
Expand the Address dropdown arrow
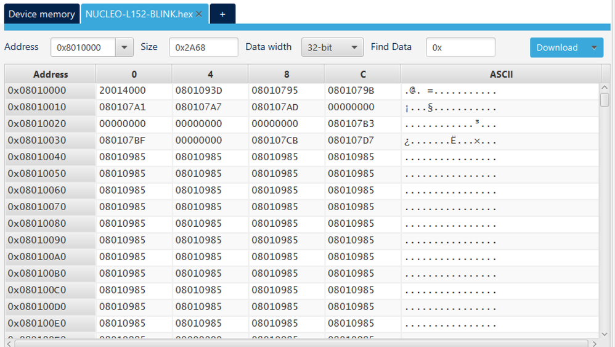tap(124, 47)
